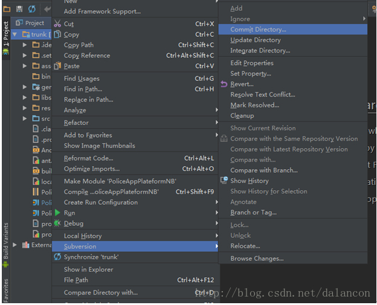Expand the External Libraries node
This screenshot has height=305, width=377.
15,245
